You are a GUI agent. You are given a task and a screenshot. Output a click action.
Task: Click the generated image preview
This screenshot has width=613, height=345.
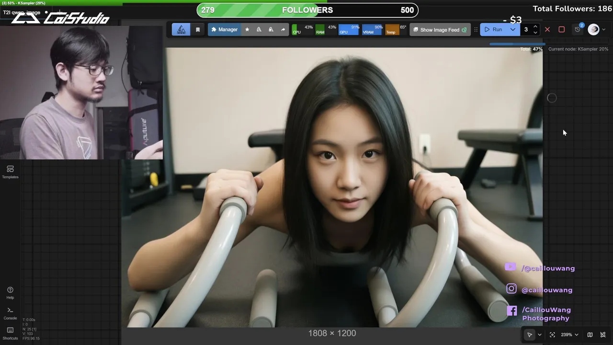coord(331,187)
